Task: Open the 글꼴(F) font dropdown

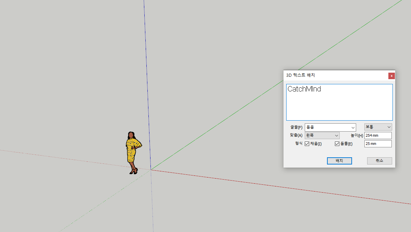Action: point(330,127)
